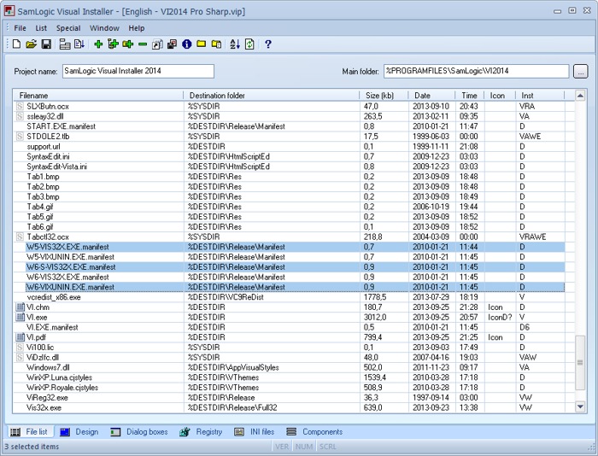
Task: Click the grid icon beside VI.chm
Action: click(x=20, y=307)
